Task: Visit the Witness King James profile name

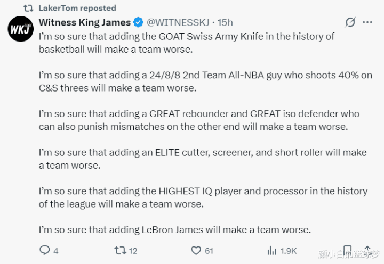Action: [x=85, y=22]
